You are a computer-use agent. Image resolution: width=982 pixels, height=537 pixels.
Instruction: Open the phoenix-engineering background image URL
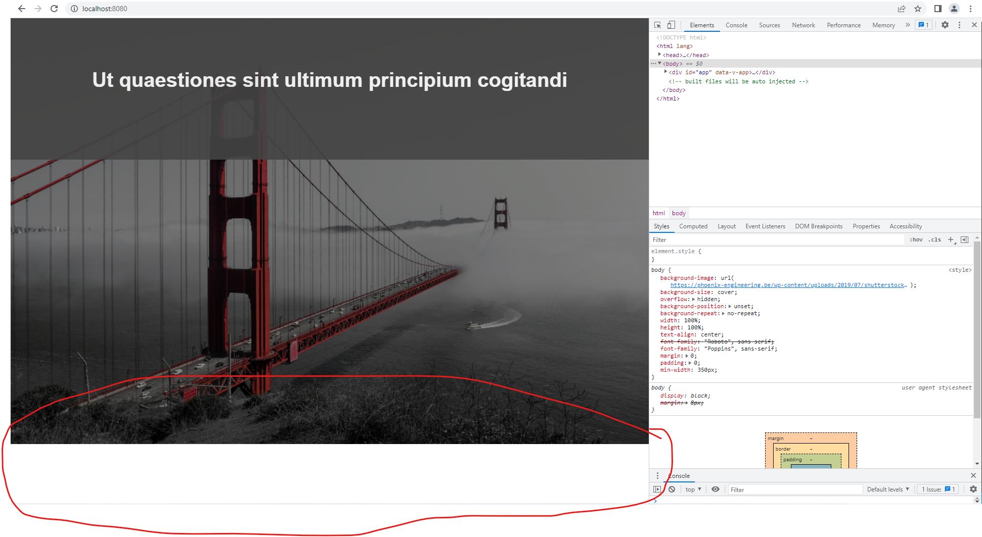point(788,285)
